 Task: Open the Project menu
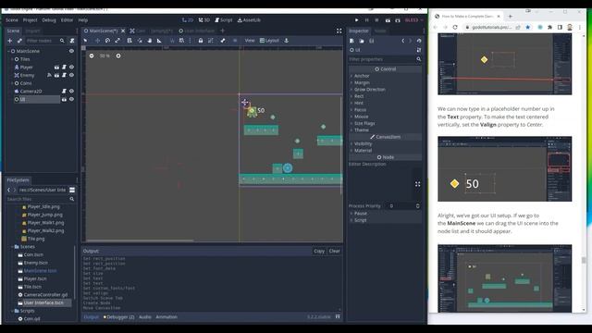[30, 20]
